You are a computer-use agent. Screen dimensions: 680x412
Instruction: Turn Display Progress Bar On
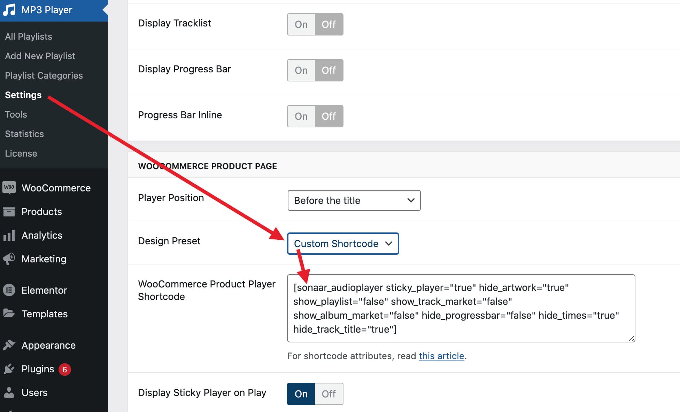[301, 70]
